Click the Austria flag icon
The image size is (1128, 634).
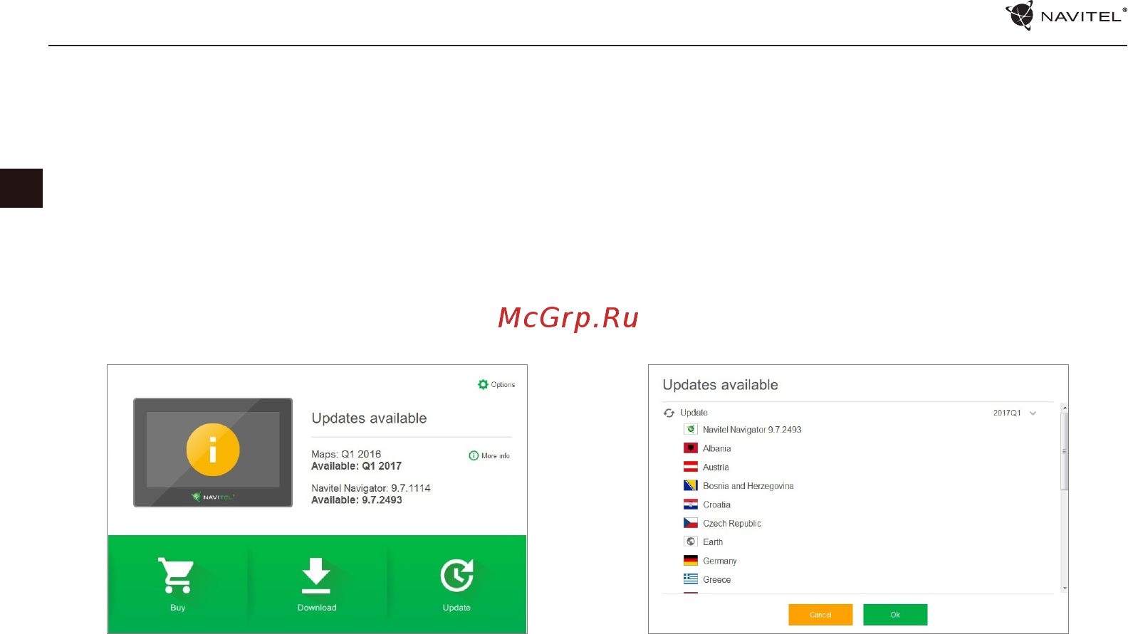(691, 467)
